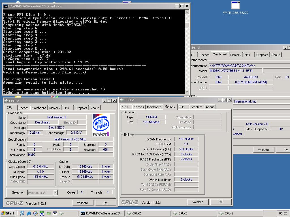
Task: Open Caches tab in Mainboard window
Action: 204,55
